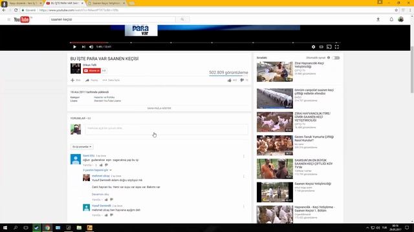Open Yusuf Demirelli's commenter profile

(102, 206)
